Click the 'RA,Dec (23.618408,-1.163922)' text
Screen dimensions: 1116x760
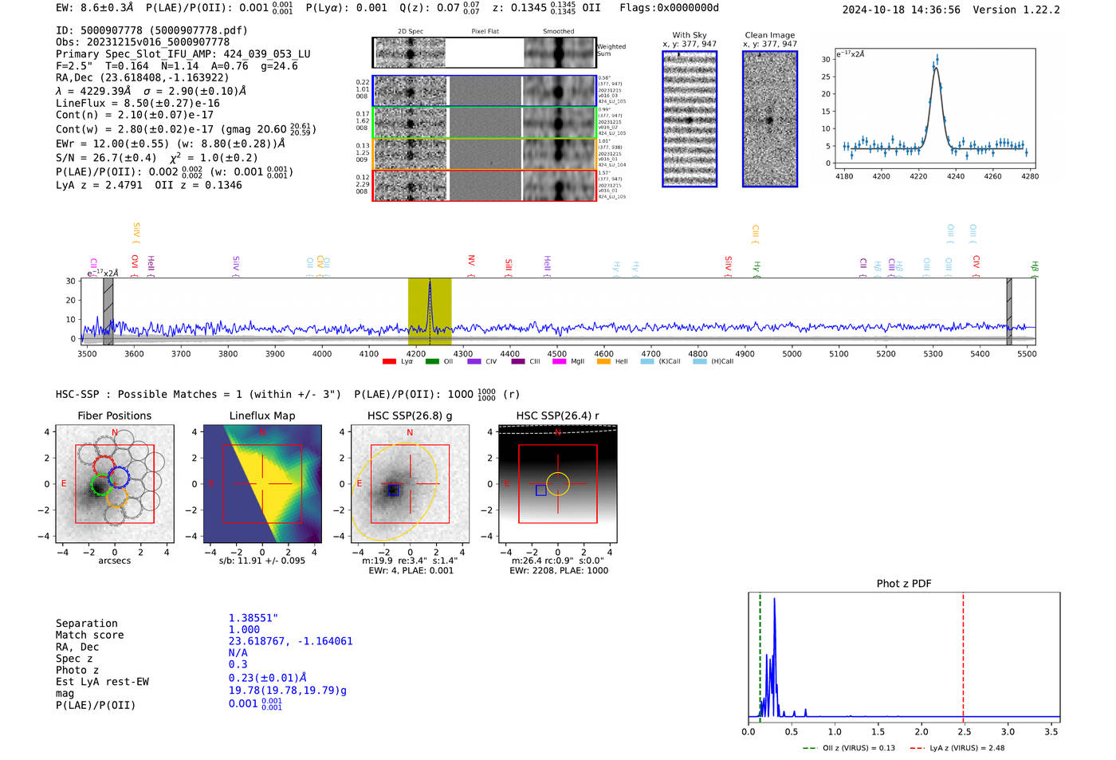click(142, 77)
